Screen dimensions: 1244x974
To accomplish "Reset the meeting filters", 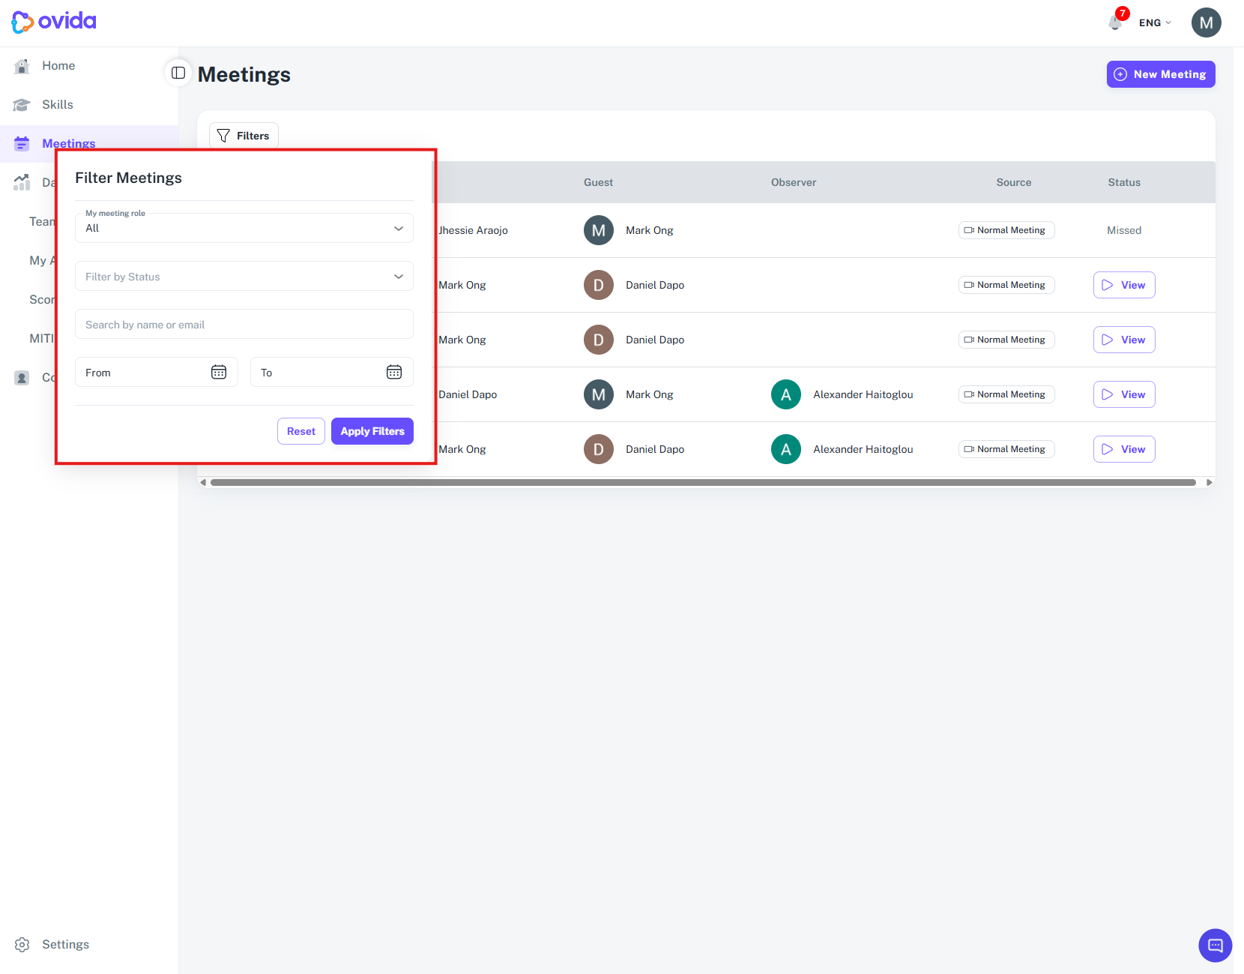I will (x=301, y=431).
